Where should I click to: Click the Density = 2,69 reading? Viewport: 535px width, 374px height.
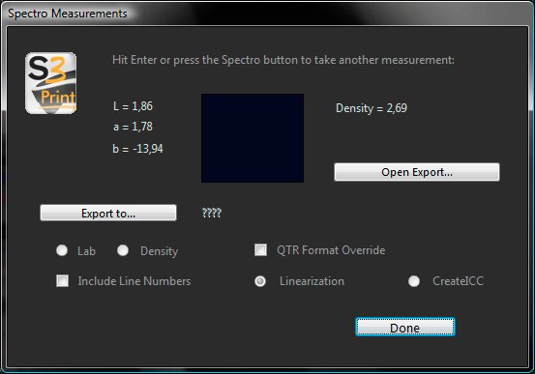tap(372, 108)
